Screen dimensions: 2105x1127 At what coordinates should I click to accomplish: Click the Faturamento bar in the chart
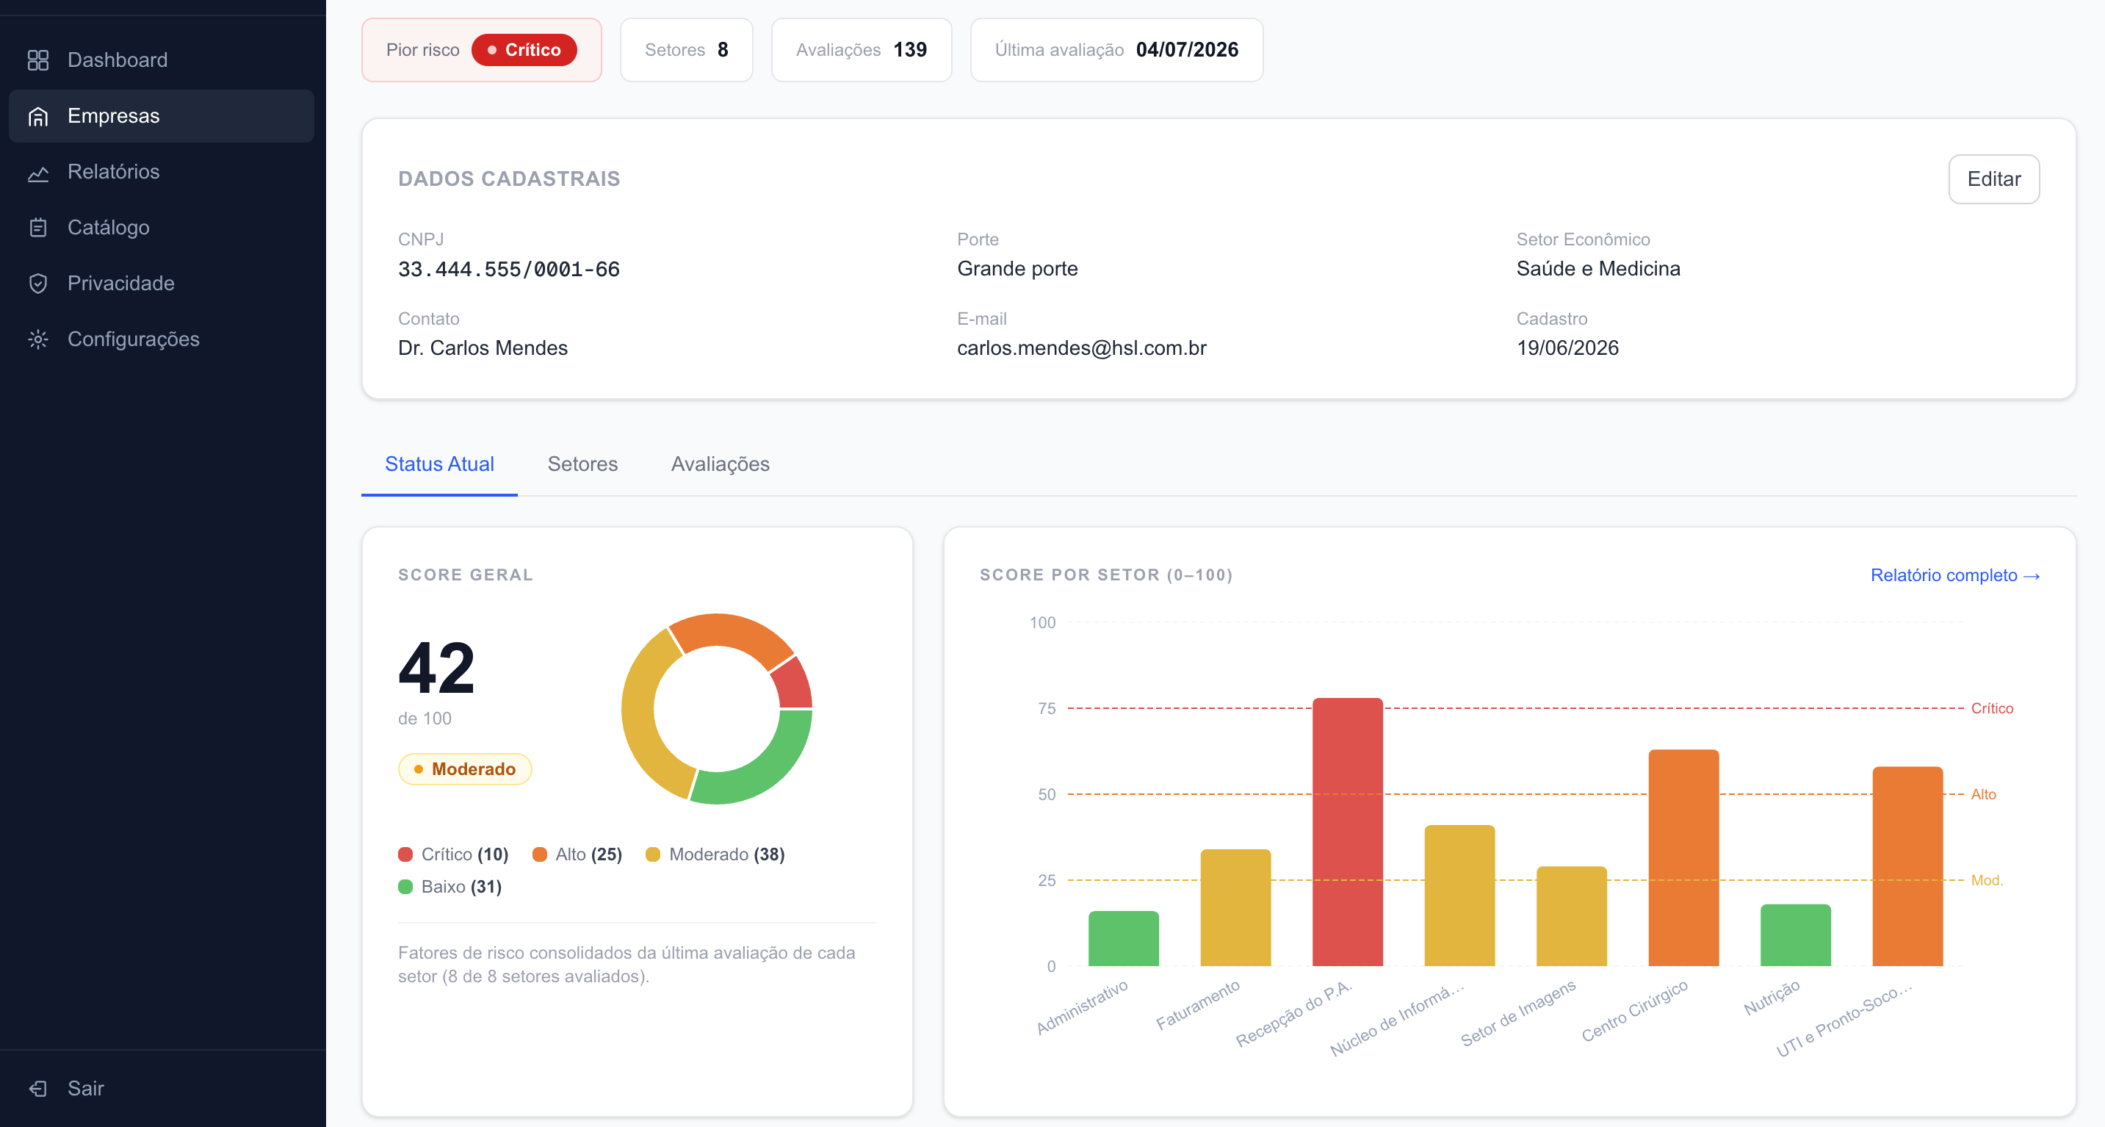click(x=1235, y=907)
